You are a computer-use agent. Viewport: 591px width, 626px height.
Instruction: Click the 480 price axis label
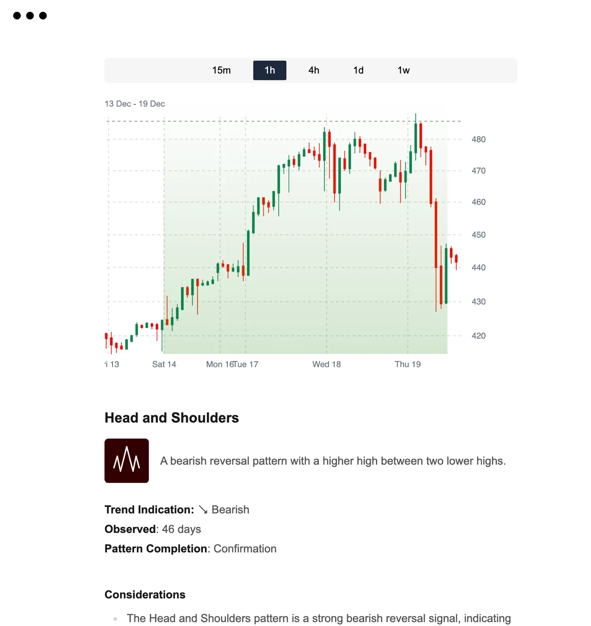click(479, 139)
